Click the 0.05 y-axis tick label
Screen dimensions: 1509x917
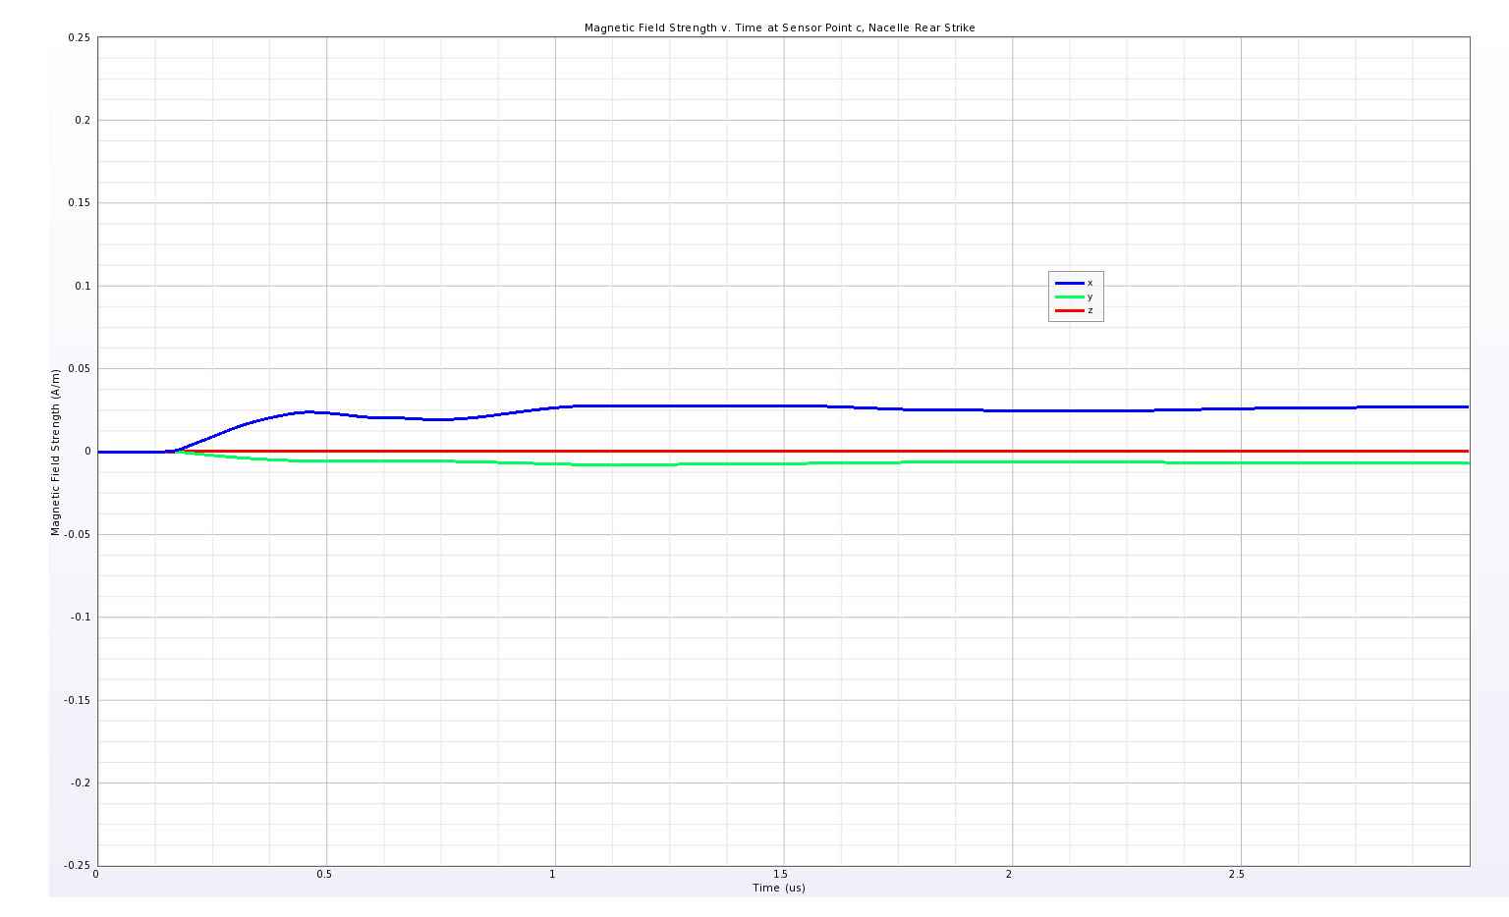pos(80,369)
